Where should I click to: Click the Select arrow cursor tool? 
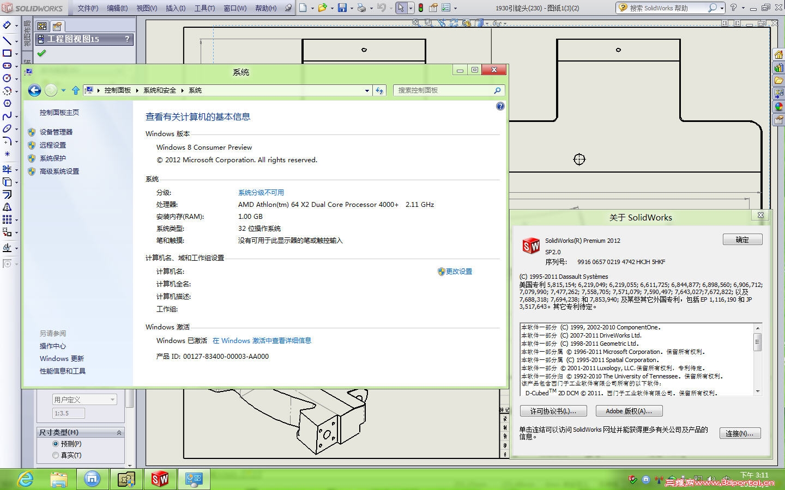pyautogui.click(x=401, y=8)
